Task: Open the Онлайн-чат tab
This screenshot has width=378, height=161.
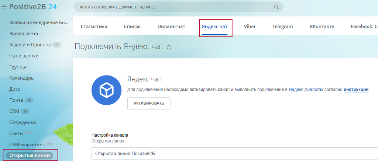Action: click(x=171, y=27)
